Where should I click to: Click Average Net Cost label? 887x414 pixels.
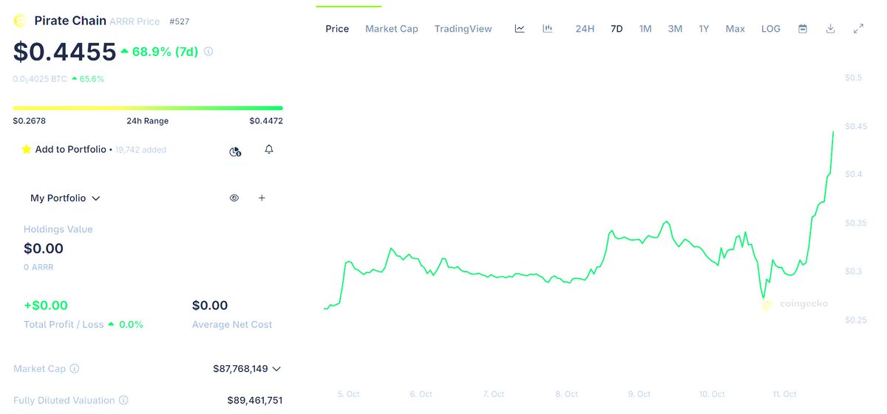coord(232,325)
